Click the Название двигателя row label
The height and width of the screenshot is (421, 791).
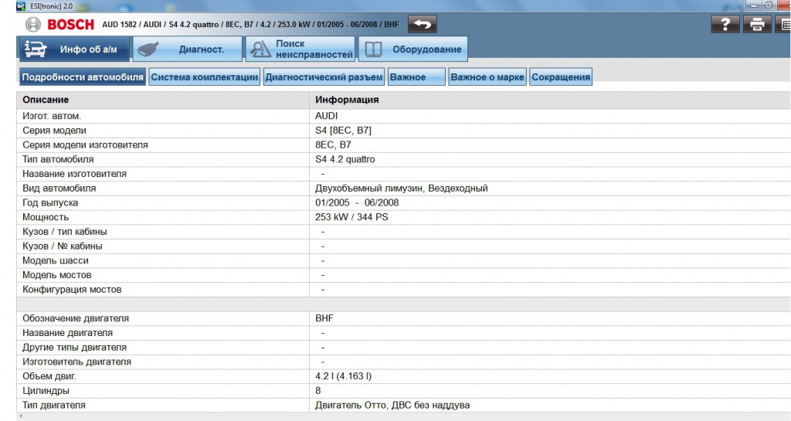pos(68,333)
